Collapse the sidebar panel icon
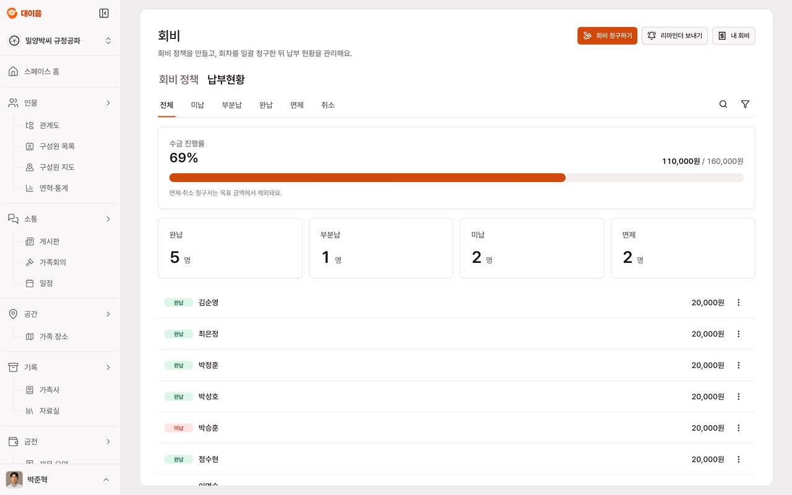Screen dimensions: 792x495 (104, 13)
